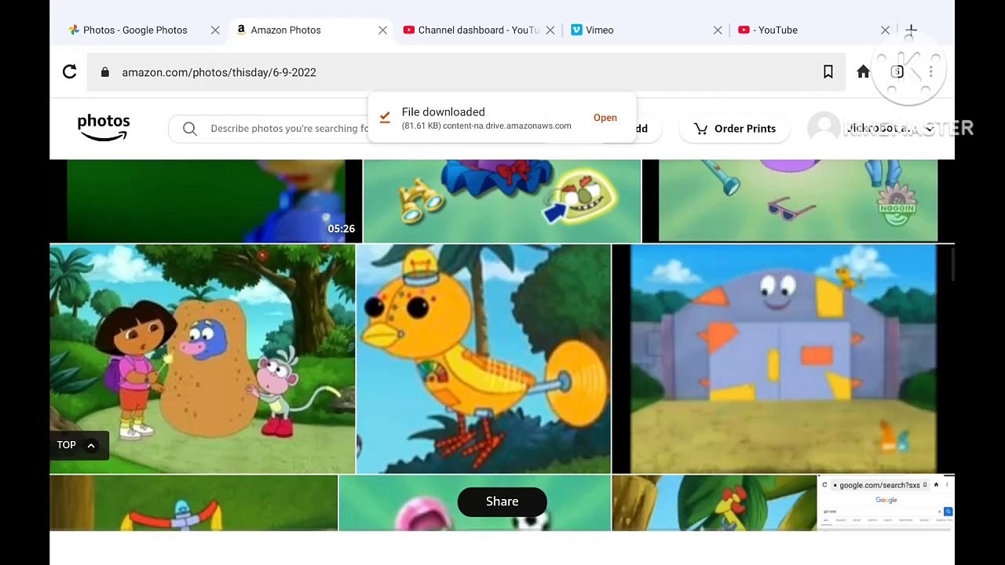This screenshot has width=1005, height=565.
Task: Click the Share button
Action: (x=502, y=501)
